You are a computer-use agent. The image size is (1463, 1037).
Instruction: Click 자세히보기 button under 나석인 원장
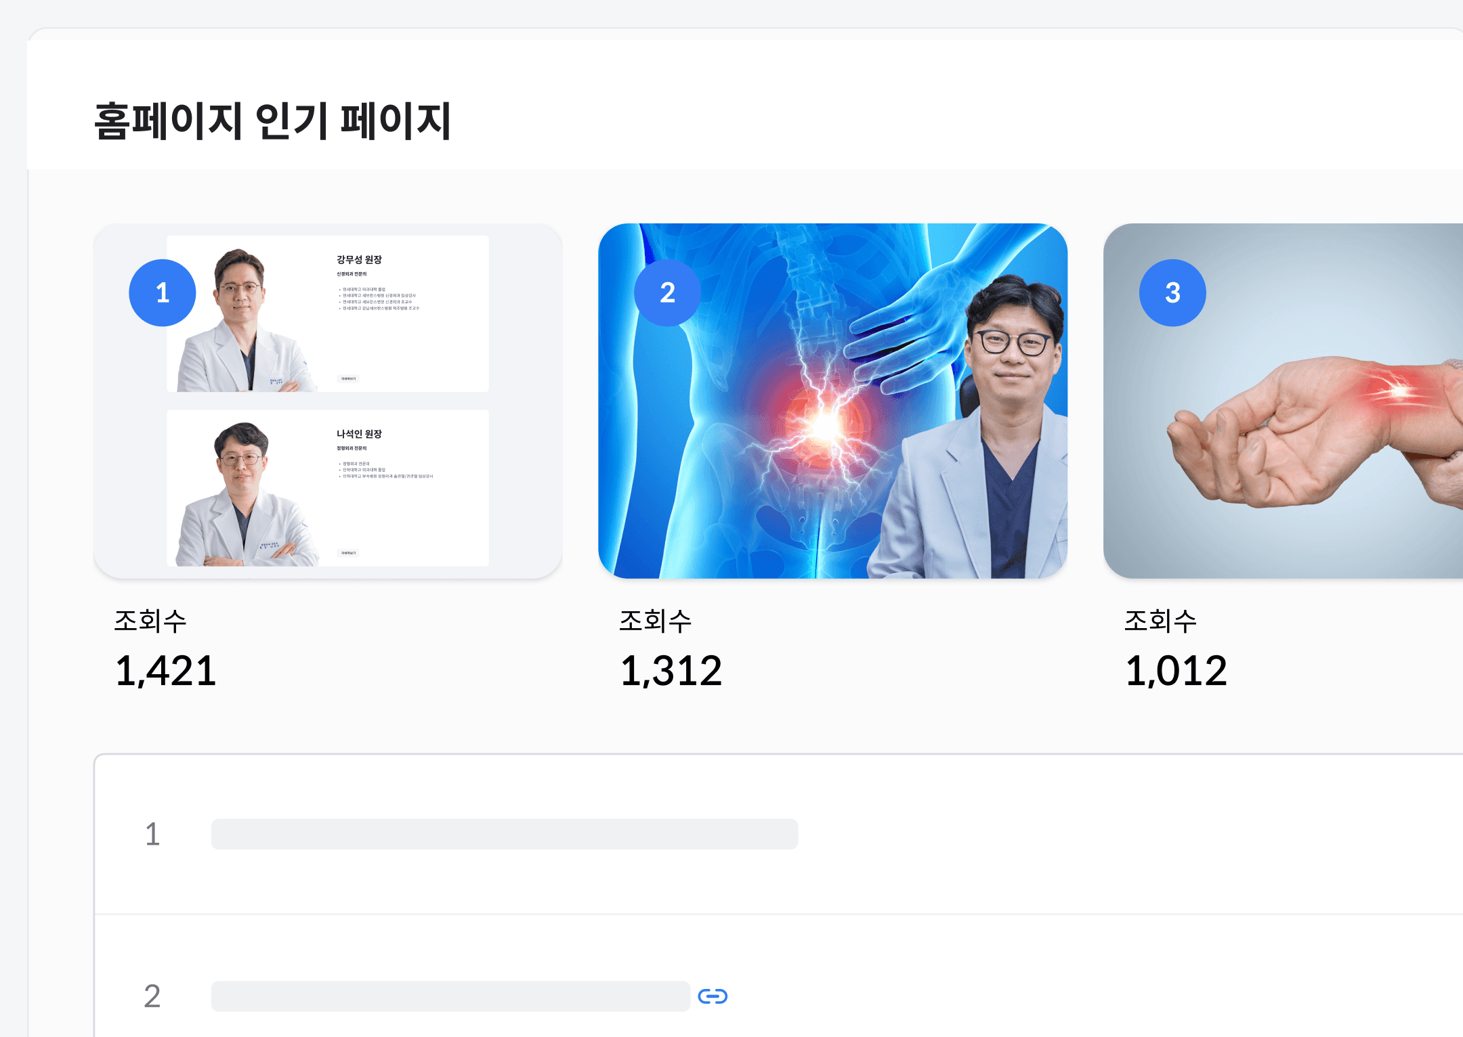pyautogui.click(x=348, y=553)
